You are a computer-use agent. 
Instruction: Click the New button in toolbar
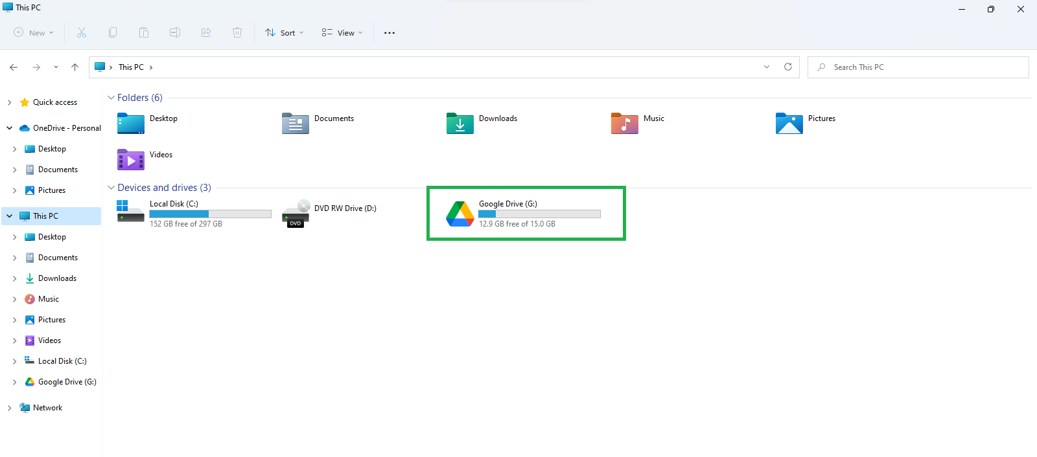(34, 32)
